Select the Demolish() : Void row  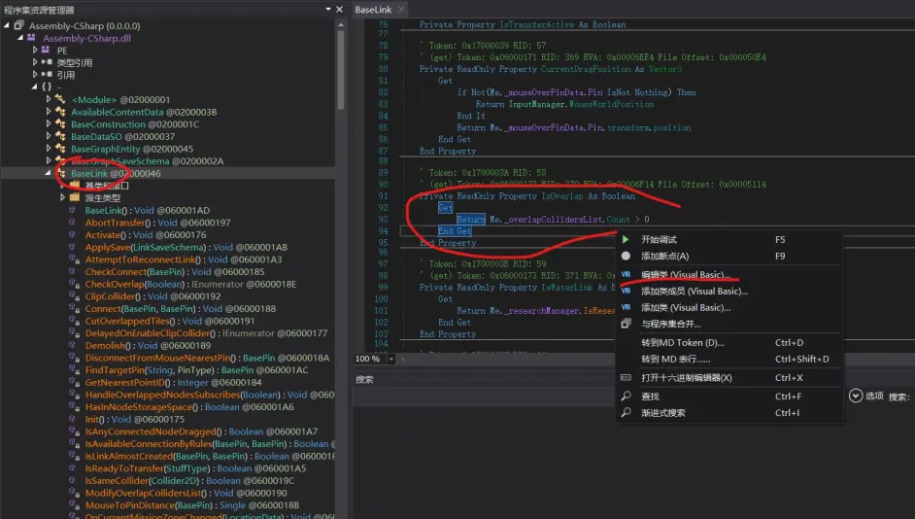click(148, 345)
